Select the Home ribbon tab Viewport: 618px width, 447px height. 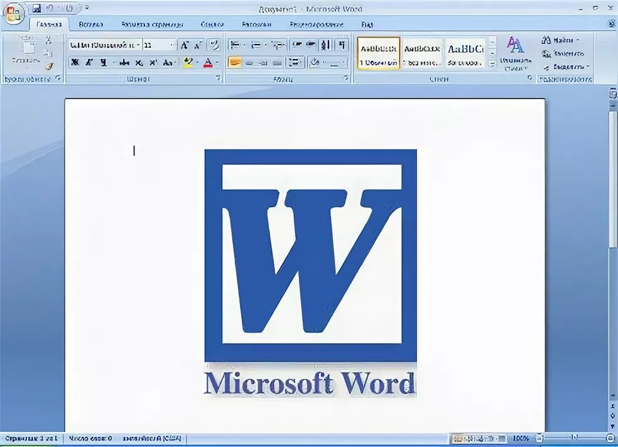coord(49,24)
